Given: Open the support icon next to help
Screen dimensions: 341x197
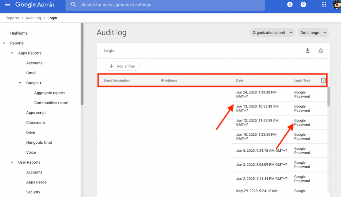Looking at the screenshot, I should click(x=289, y=5).
